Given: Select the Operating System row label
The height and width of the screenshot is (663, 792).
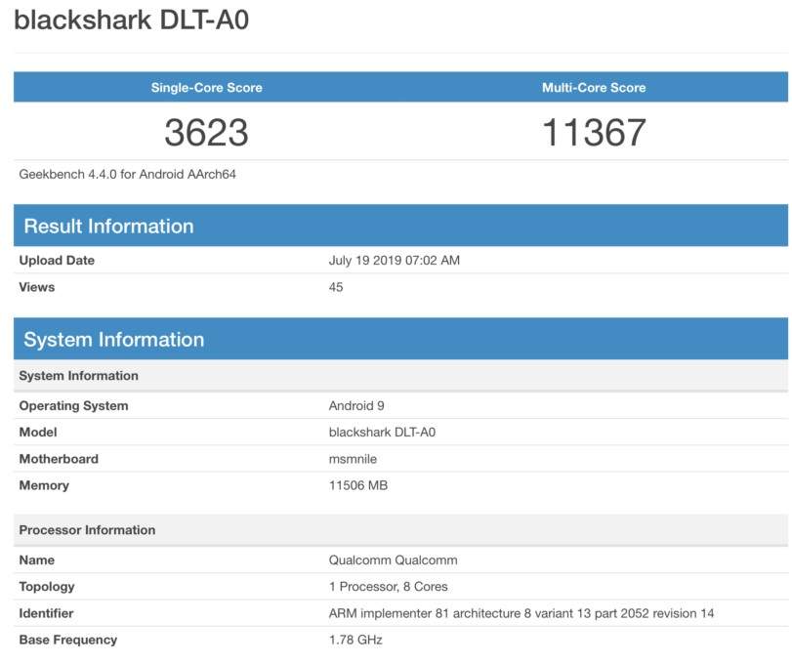Looking at the screenshot, I should click(x=73, y=406).
